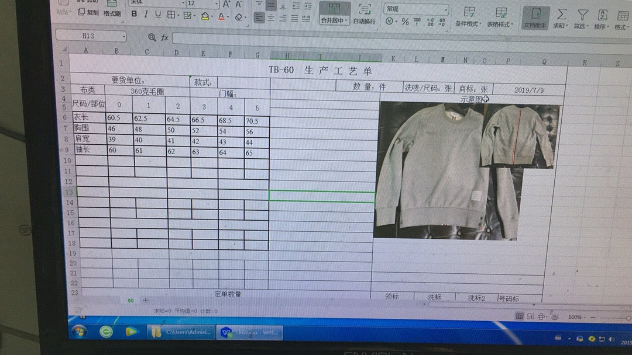632x355 pixels.
Task: Add a new sheet with plus button
Action: 146,300
